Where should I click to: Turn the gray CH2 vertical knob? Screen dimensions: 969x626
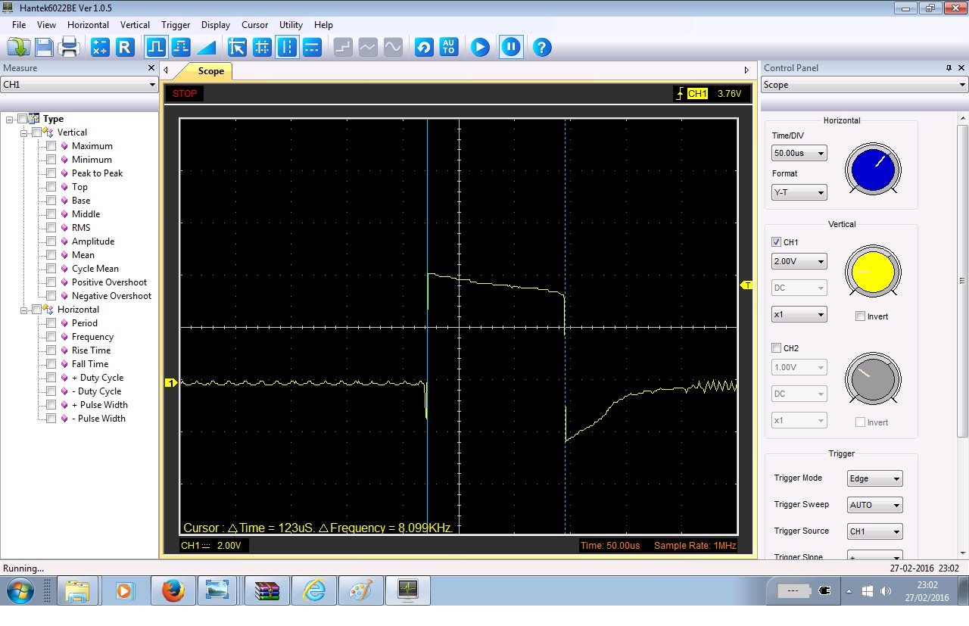pyautogui.click(x=873, y=378)
